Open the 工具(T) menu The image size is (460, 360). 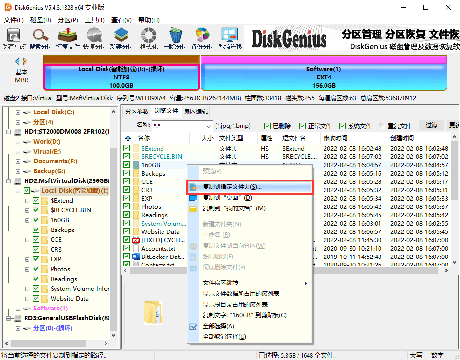pyautogui.click(x=94, y=20)
